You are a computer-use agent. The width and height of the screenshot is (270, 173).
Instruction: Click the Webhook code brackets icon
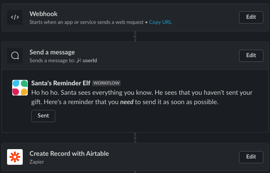(x=15, y=17)
